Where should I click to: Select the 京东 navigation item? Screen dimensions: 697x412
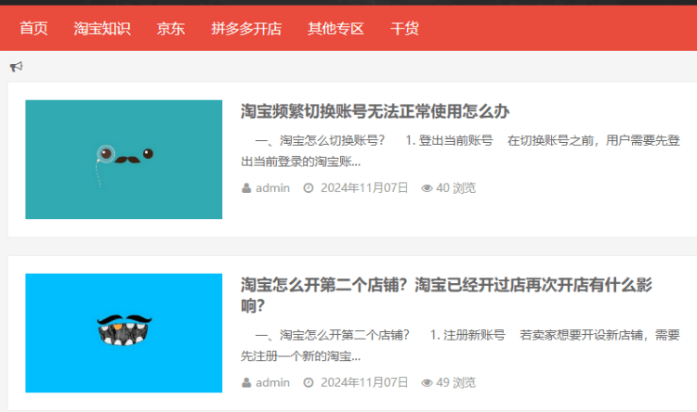click(x=170, y=29)
